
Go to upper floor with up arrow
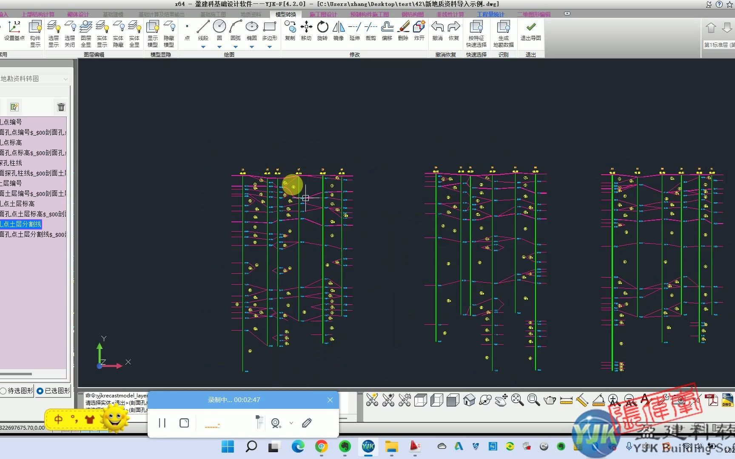point(711,28)
